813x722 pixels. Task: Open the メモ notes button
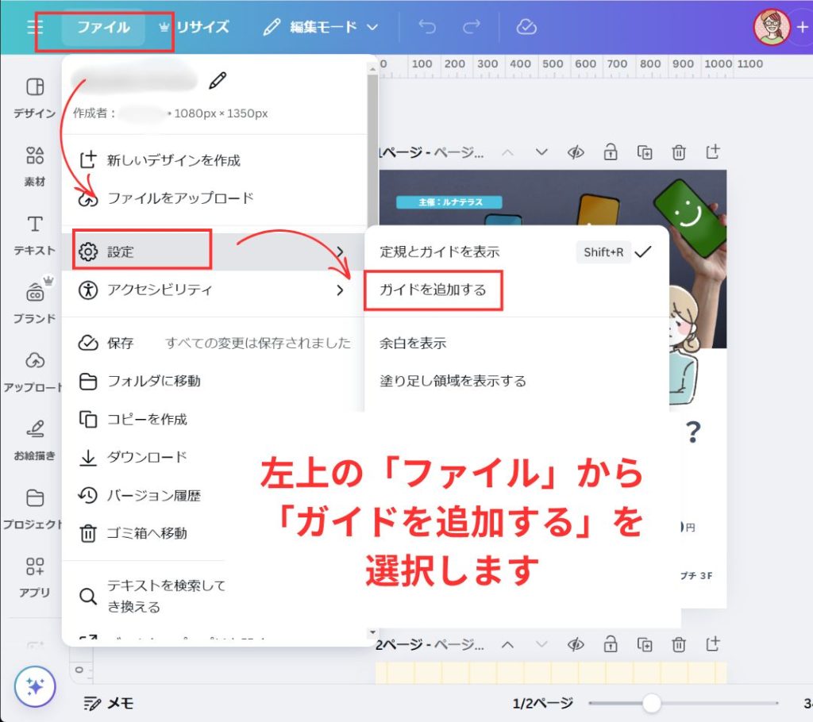coord(110,703)
